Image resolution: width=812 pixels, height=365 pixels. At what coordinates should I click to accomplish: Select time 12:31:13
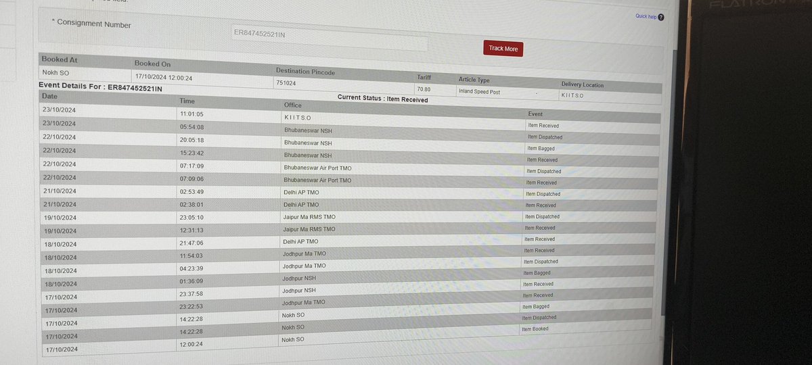[191, 230]
